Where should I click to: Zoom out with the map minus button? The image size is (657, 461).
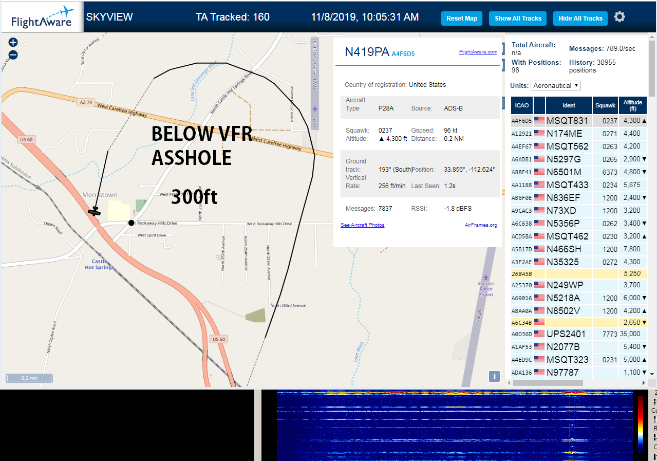[x=13, y=54]
